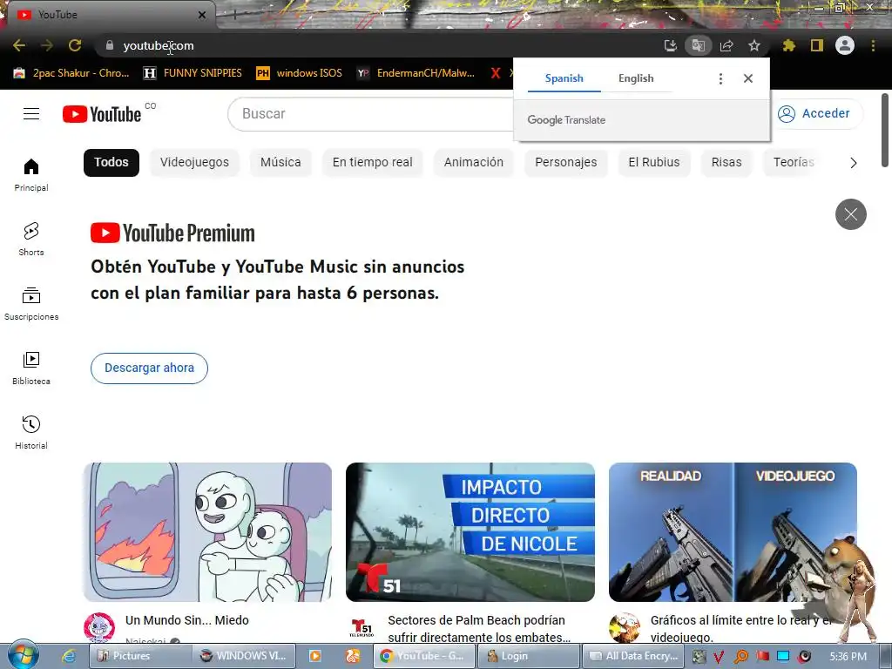The width and height of the screenshot is (892, 669).
Task: Switch to the Login taskbar window
Action: point(528,656)
